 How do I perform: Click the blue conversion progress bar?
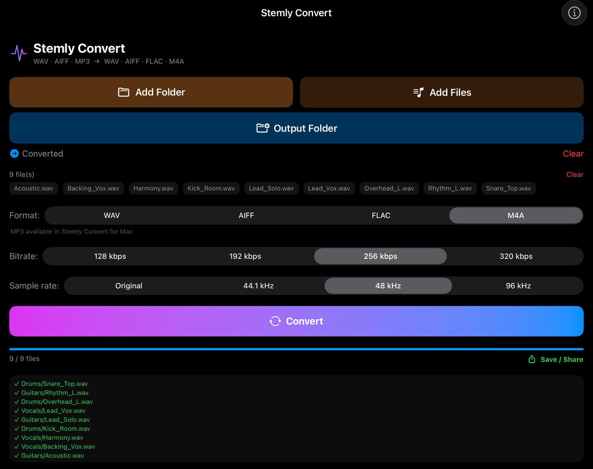click(x=296, y=349)
